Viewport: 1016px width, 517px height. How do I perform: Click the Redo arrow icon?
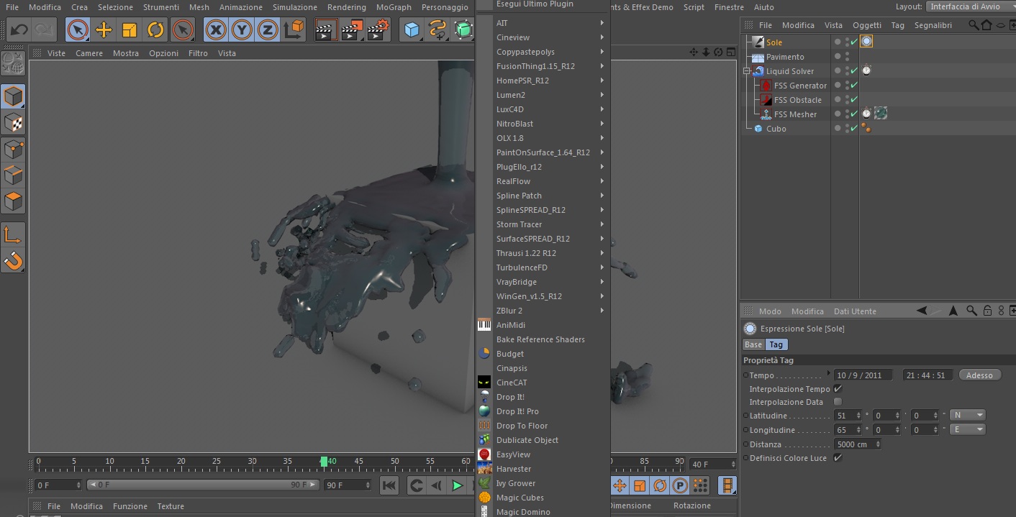point(44,30)
